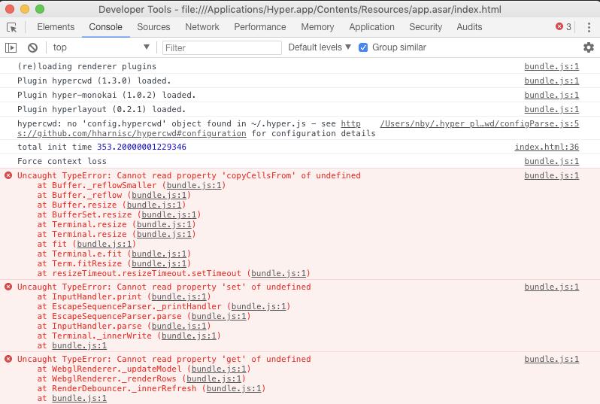Click 'Cannot read property copyCellsFrom' error text
Screen dimensions: 600x404
[189, 175]
